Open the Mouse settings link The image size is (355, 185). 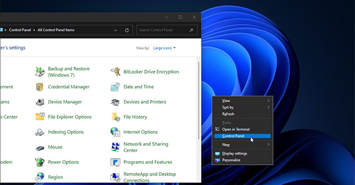[55, 147]
